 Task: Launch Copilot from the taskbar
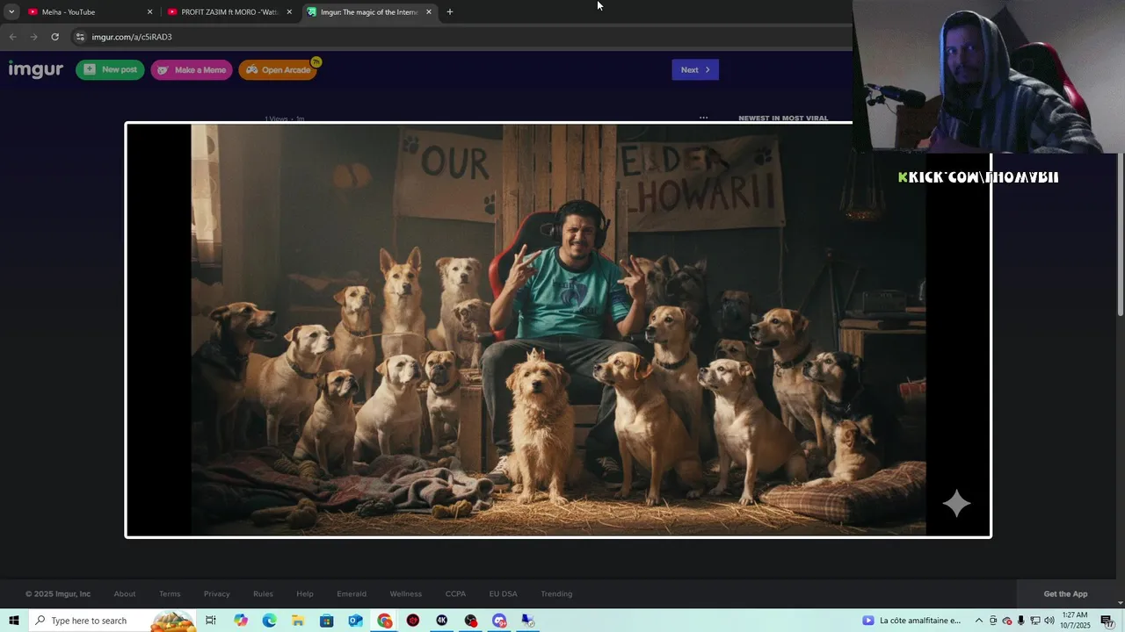click(241, 621)
